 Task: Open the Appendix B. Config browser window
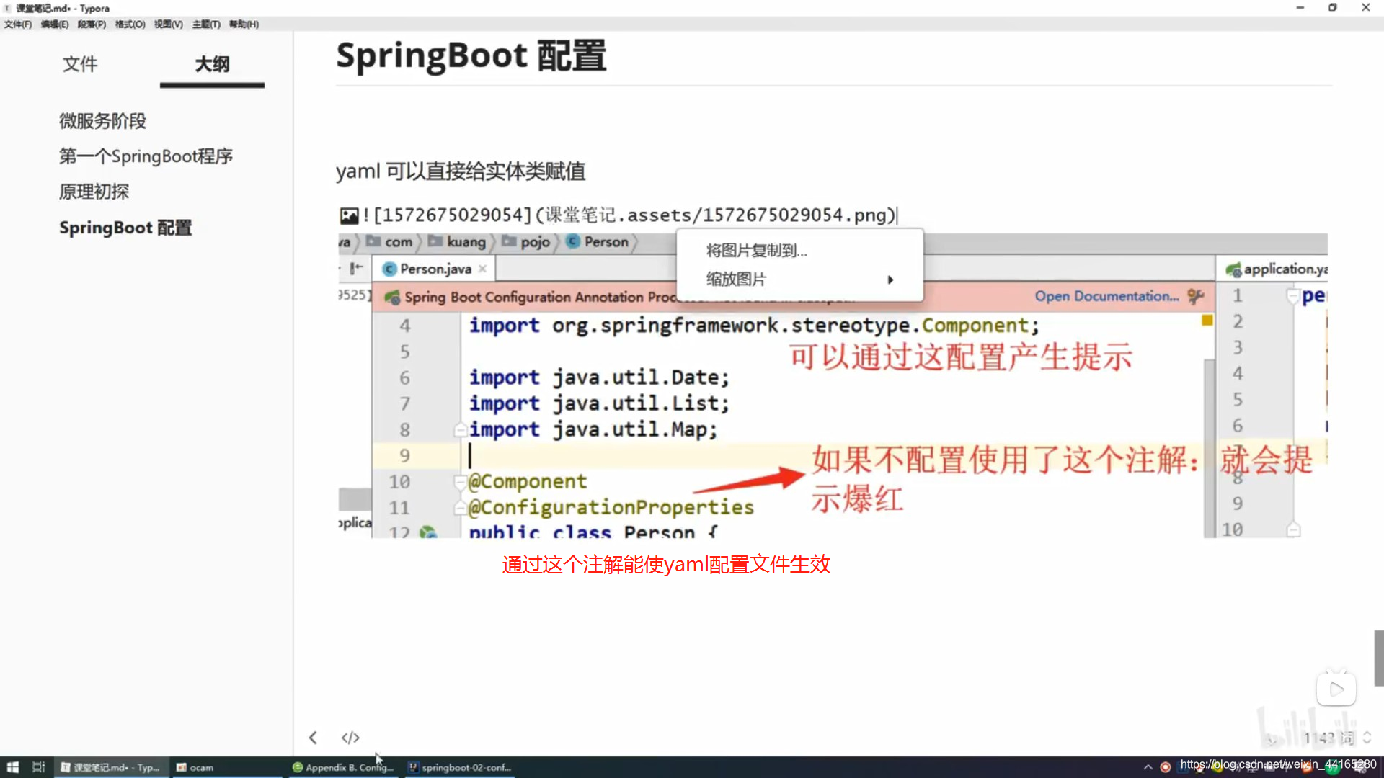(x=343, y=767)
